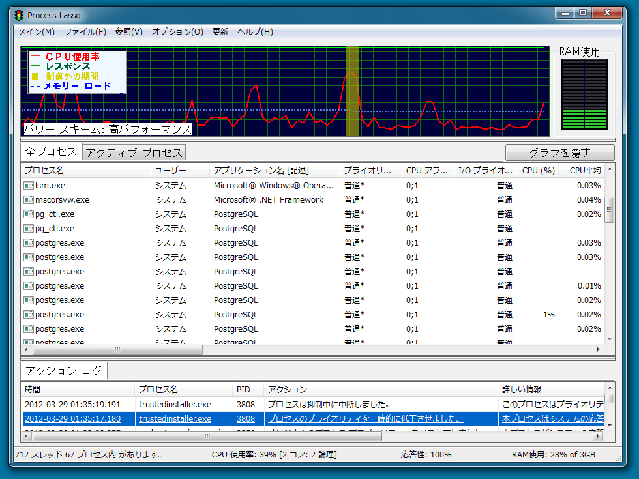Select the lsm.exe process icon
The height and width of the screenshot is (479, 639).
click(x=29, y=186)
